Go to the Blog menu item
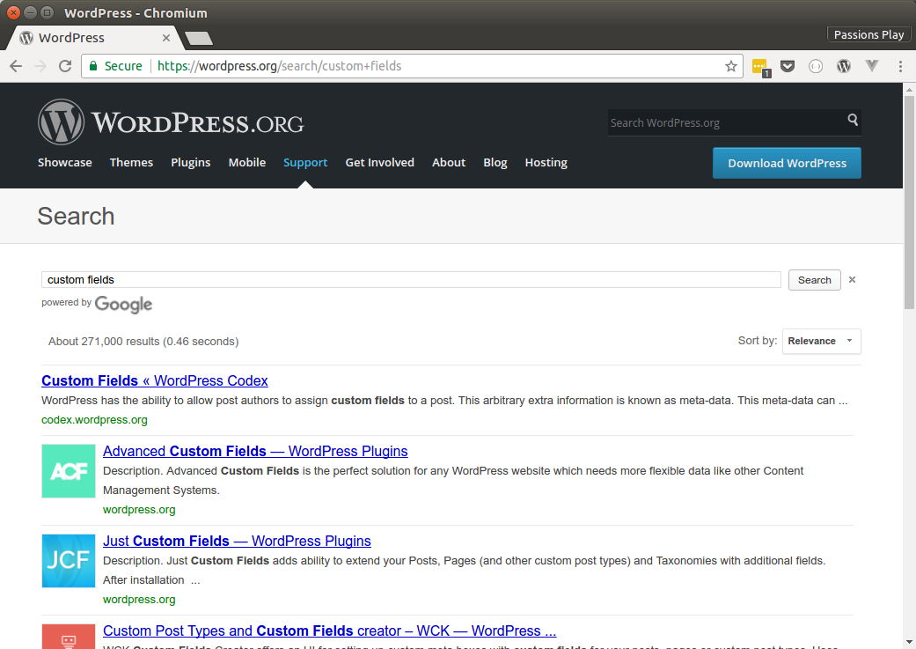 coord(495,163)
